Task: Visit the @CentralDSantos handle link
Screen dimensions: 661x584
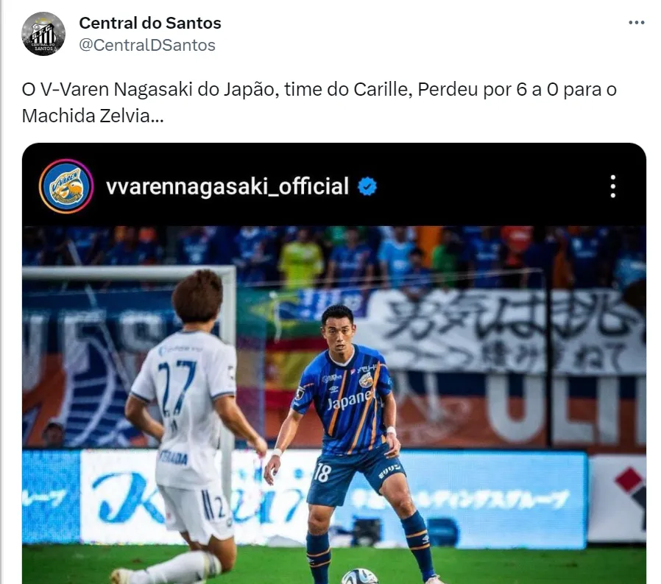Action: 147,45
